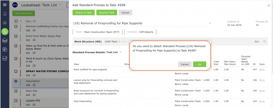Expand Standard Process Details Task List dropdown
Image resolution: width=274 pixels, height=108 pixels.
point(121,52)
